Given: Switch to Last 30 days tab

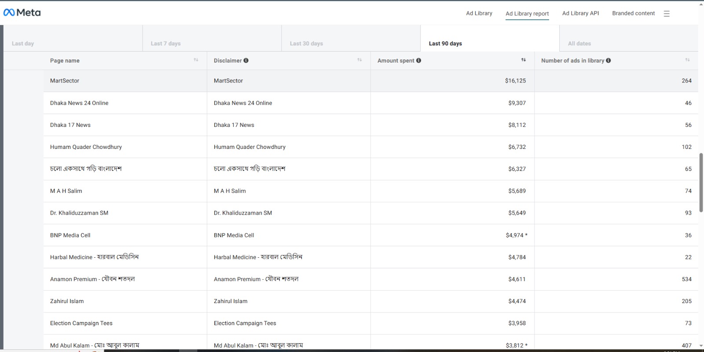Looking at the screenshot, I should 351,38.
